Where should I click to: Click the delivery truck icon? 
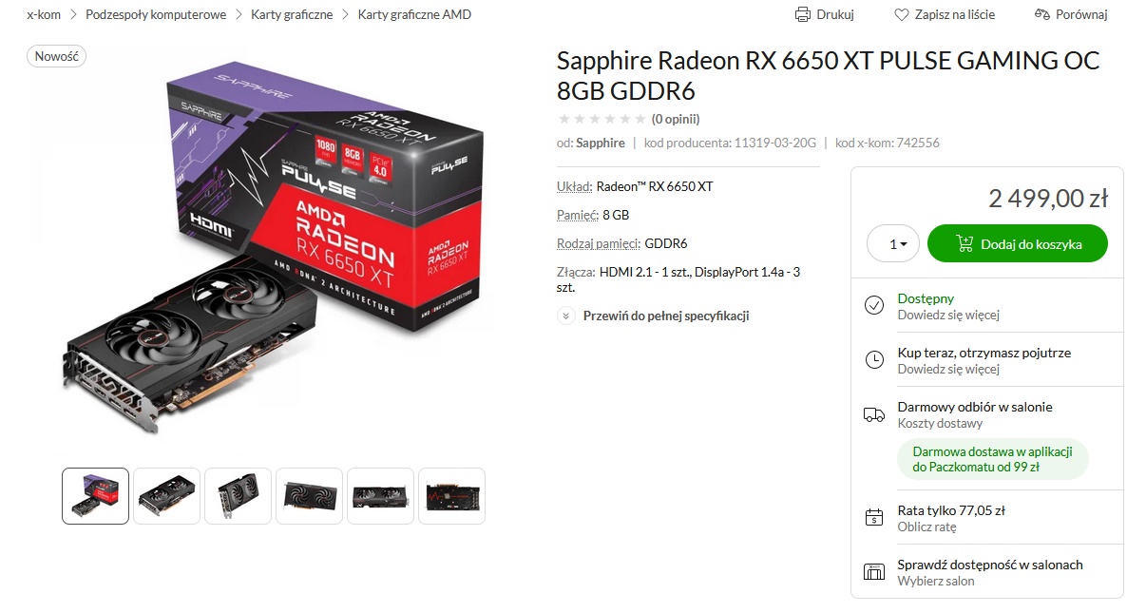[873, 414]
